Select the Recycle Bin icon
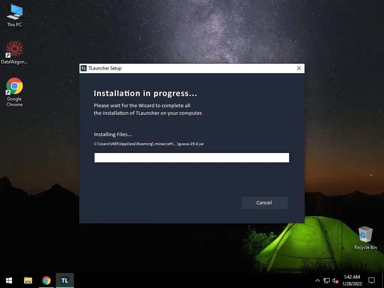Screen dimensions: 384x288 (365, 238)
